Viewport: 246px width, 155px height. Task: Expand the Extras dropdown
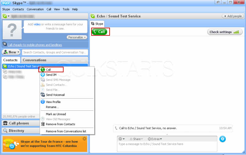(x=155, y=139)
